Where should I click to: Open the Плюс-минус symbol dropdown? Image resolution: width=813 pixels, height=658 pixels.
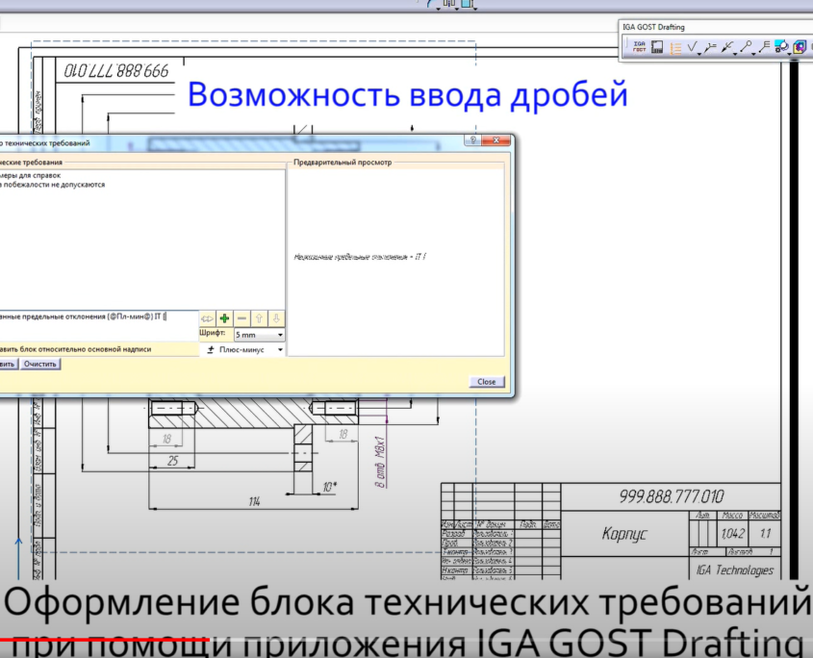click(x=242, y=350)
